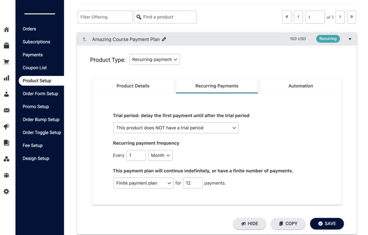Viewport: 368px width, 235px height.
Task: Open the analytics bar chart icon
Action: 6,78
